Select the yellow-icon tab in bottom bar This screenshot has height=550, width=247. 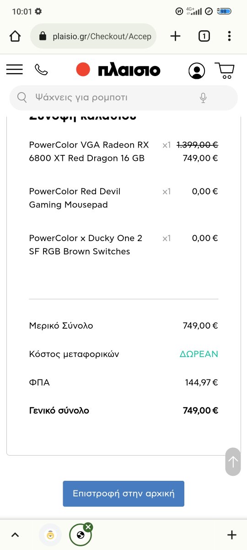(50, 535)
